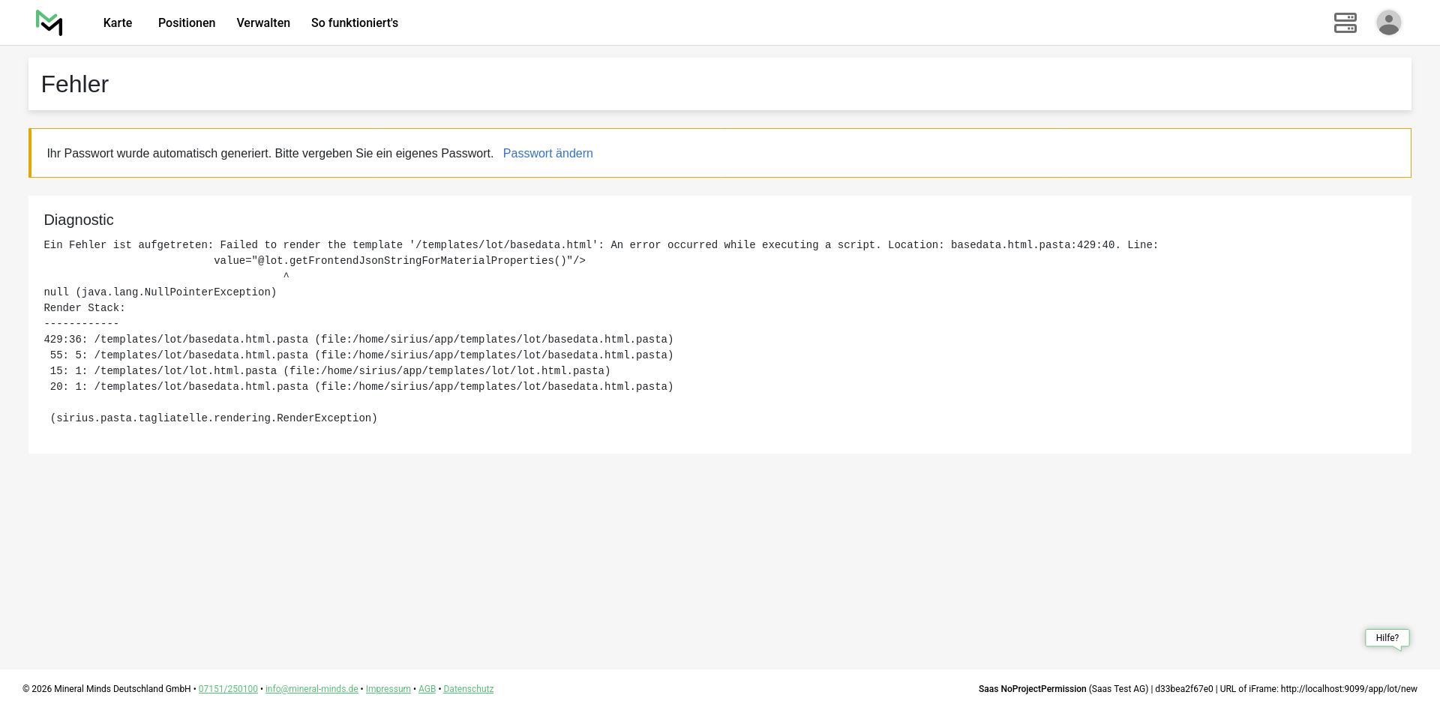This screenshot has height=707, width=1440.
Task: Click the auto-generated password warning text
Action: [x=270, y=154]
